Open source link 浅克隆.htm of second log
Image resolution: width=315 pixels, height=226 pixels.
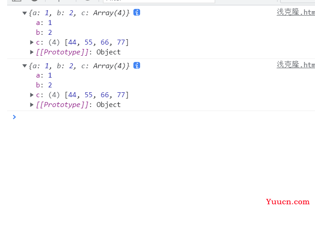coord(296,65)
